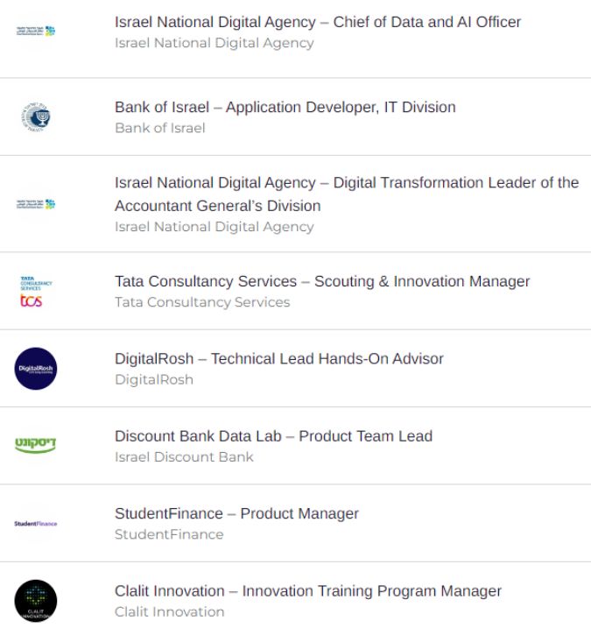Open the Digital Transformation Leader job posting

[x=347, y=194]
